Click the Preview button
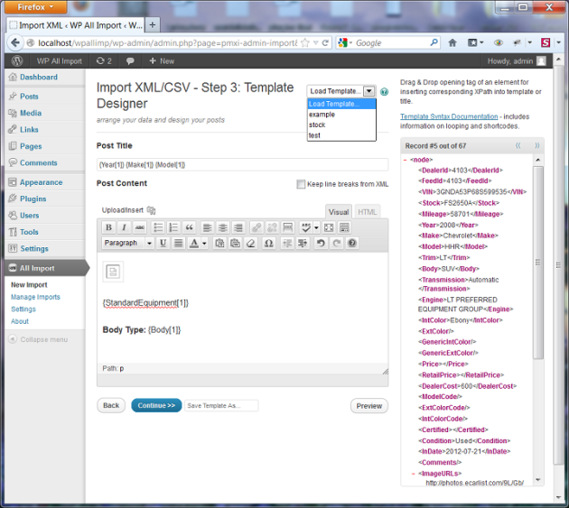 (369, 406)
